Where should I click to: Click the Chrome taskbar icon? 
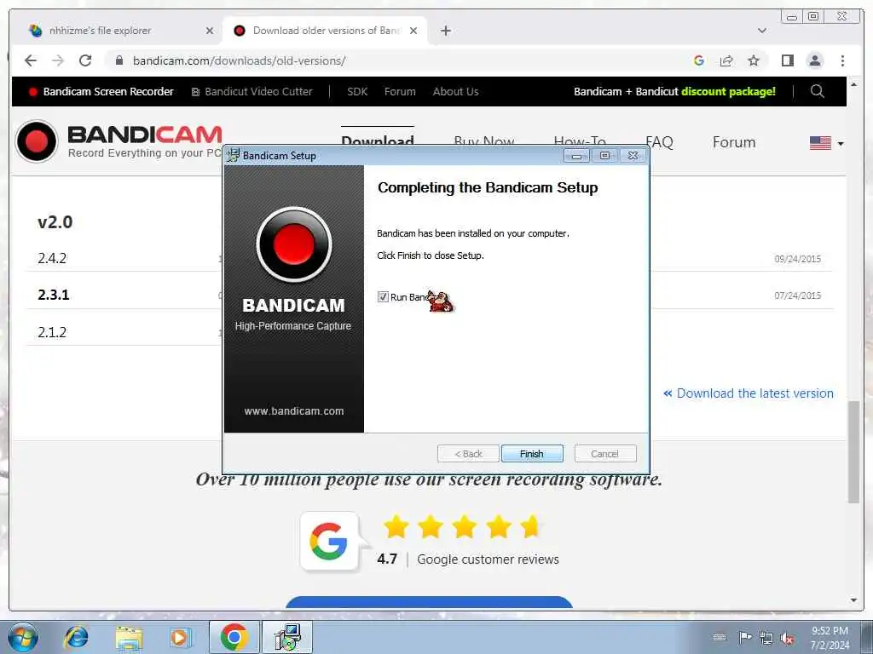(234, 637)
